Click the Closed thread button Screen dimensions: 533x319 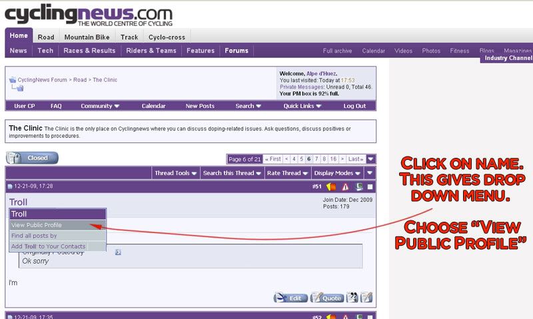coord(32,158)
